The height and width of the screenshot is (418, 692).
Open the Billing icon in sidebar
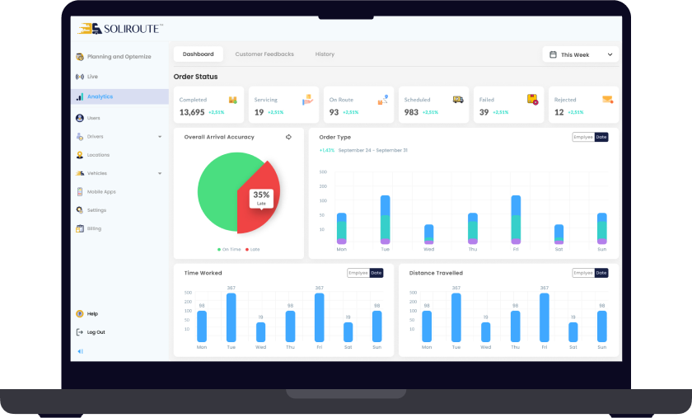80,228
